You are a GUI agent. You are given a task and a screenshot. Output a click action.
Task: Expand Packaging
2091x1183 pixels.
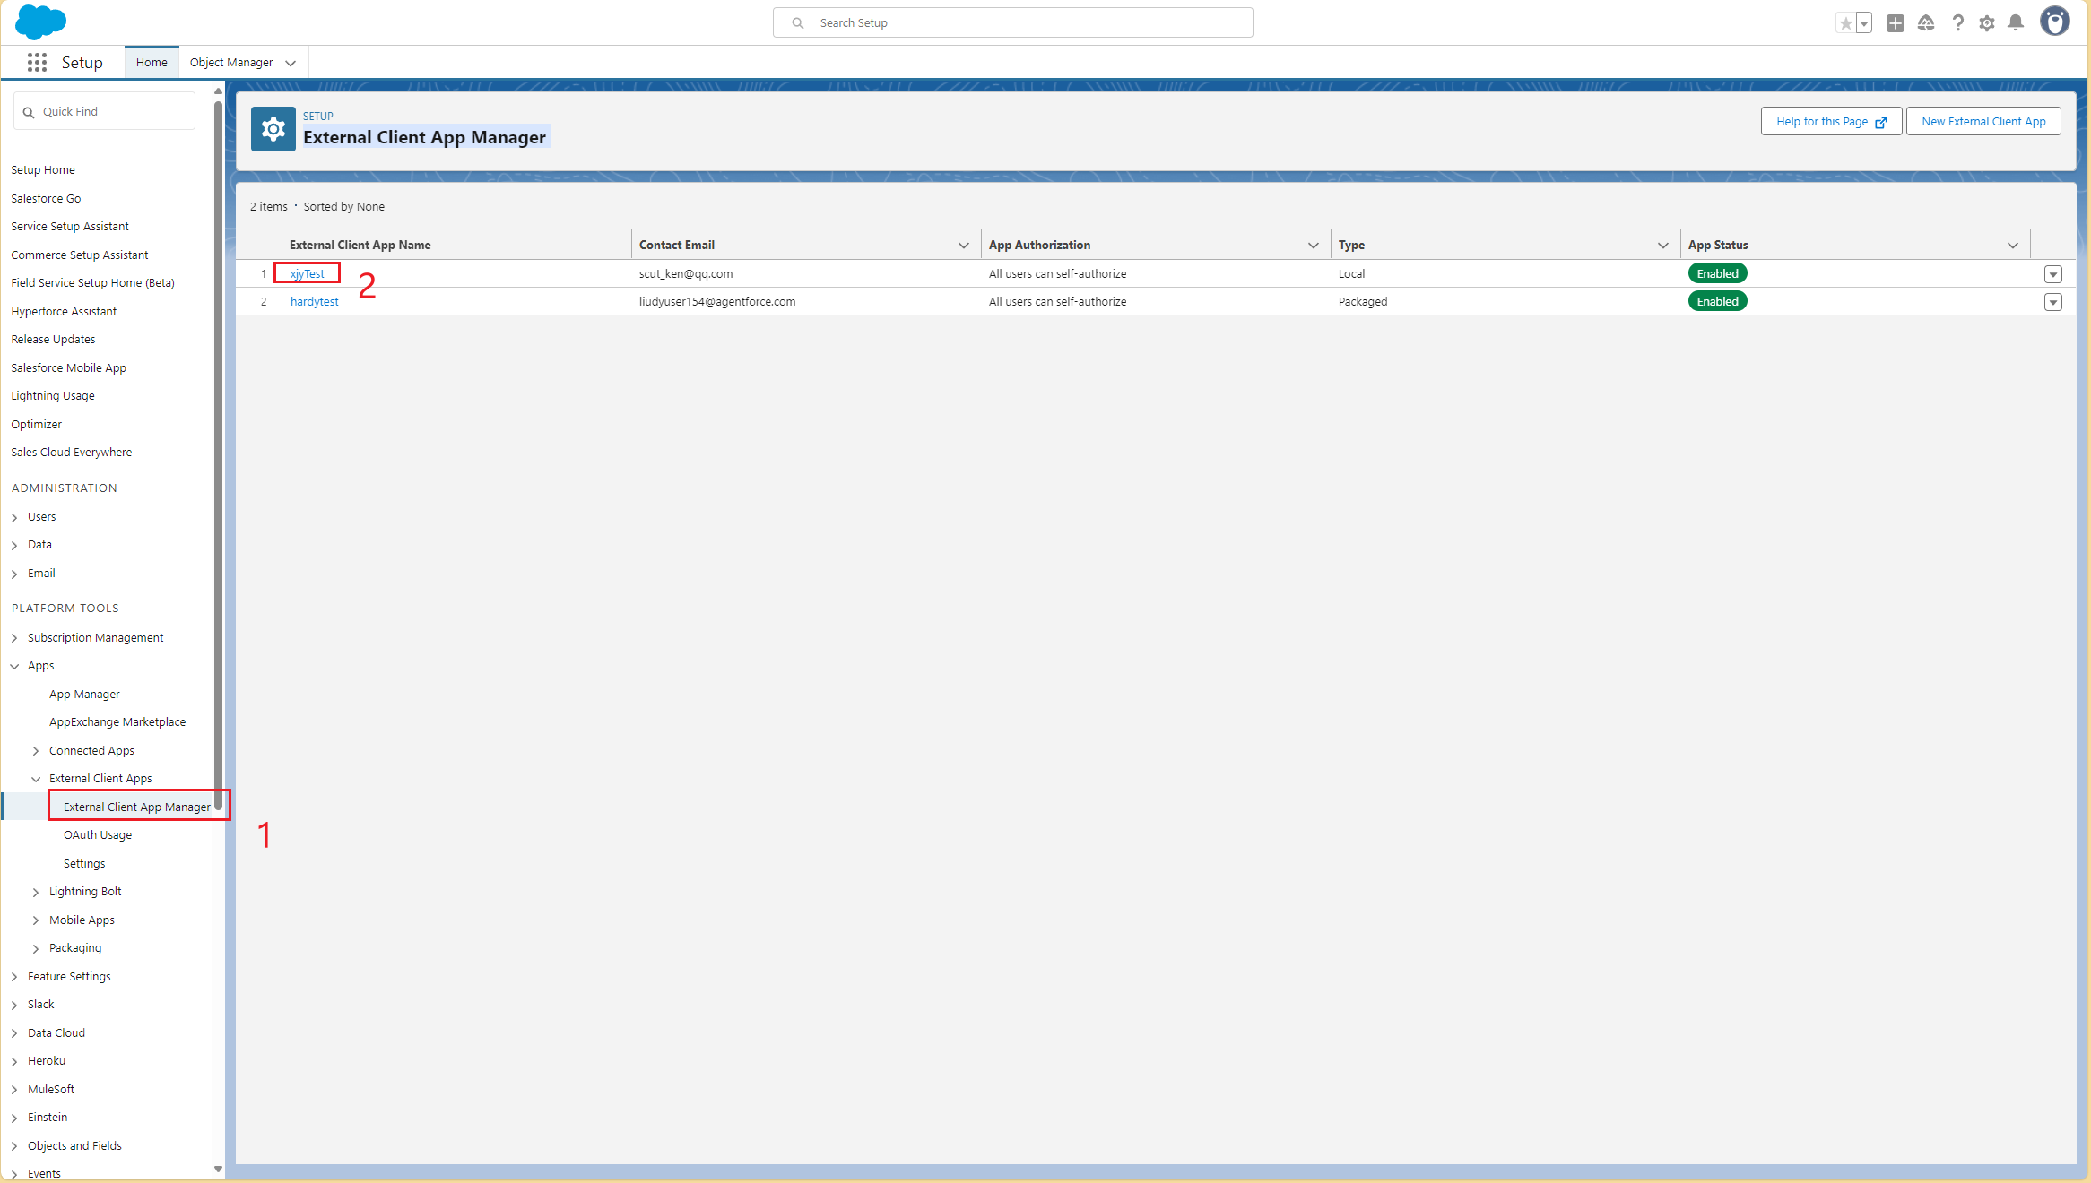(x=36, y=948)
